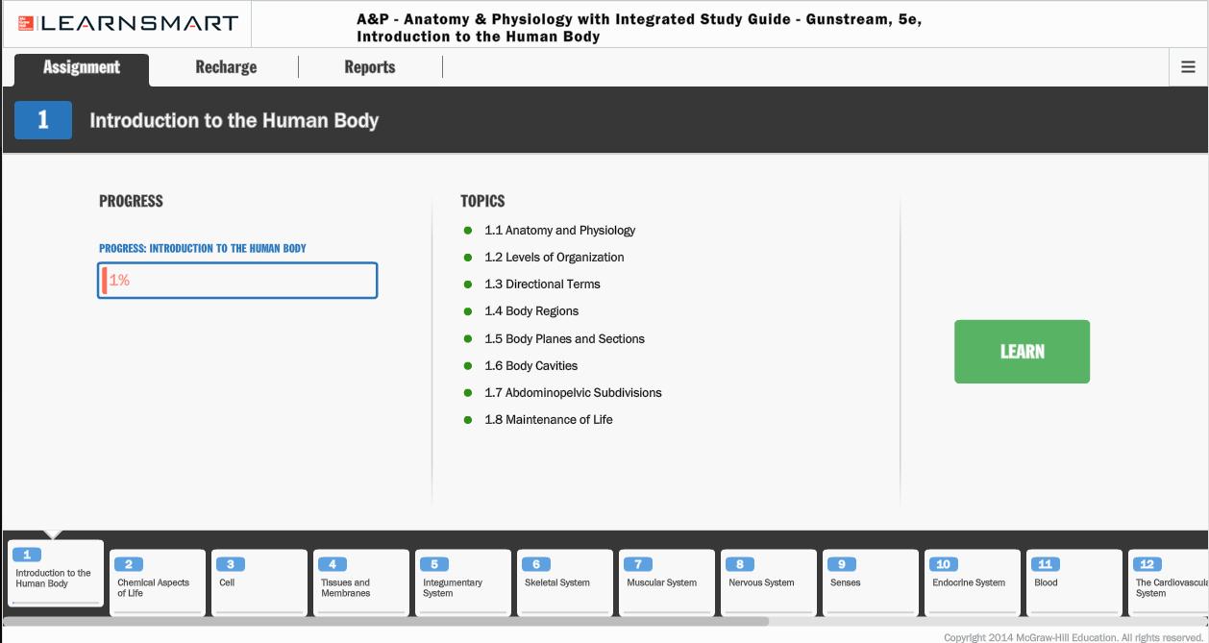1209x643 pixels.
Task: Select chapter 10 Endocrine System card
Action: point(973,581)
